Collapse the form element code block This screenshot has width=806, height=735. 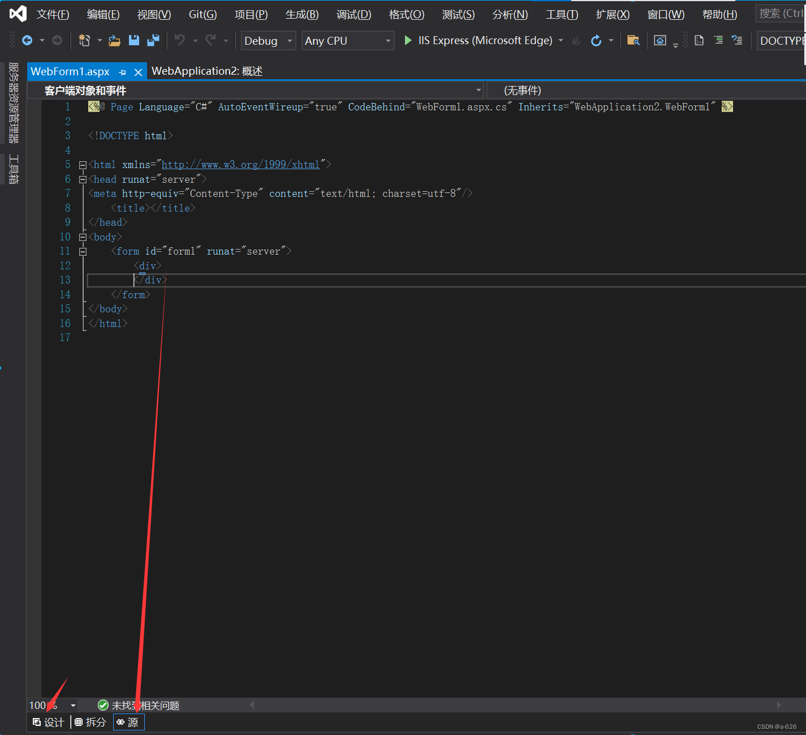coord(83,251)
